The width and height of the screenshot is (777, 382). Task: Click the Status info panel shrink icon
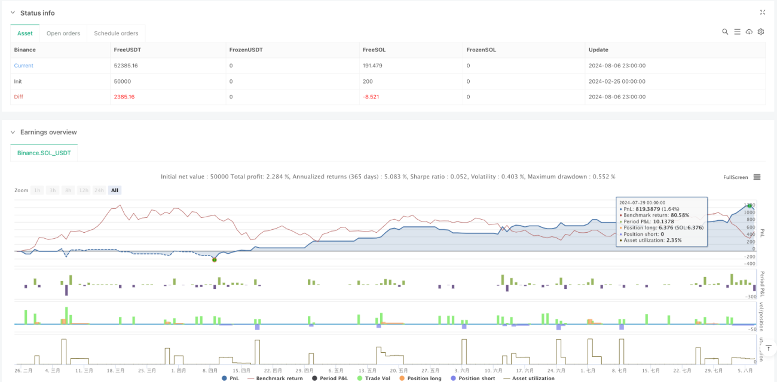click(x=762, y=12)
